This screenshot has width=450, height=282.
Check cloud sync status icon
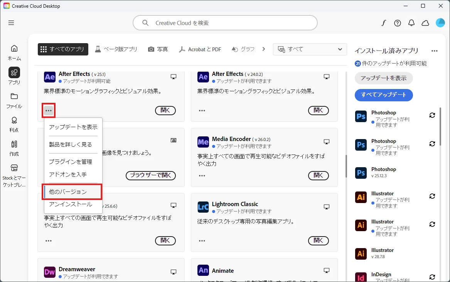point(425,23)
